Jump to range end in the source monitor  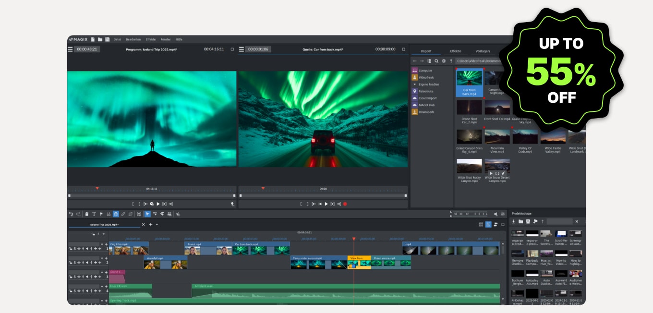(x=339, y=204)
